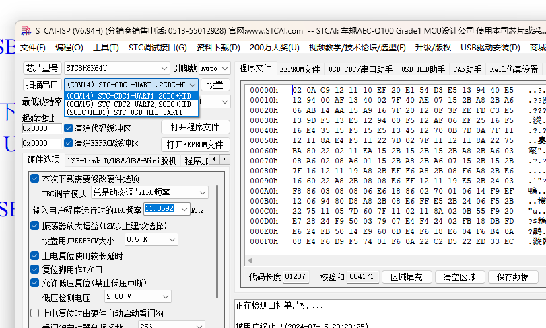Click the code start address 0x0000 field
Viewport: 546px width, 328px height.
coord(42,128)
